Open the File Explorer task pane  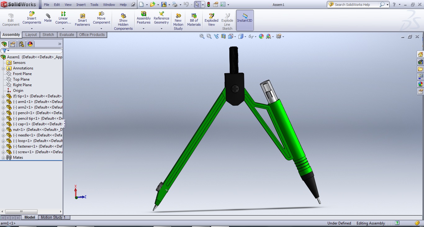tap(420, 69)
